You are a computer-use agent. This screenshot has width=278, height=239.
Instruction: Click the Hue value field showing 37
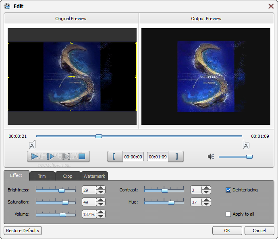[196, 202]
